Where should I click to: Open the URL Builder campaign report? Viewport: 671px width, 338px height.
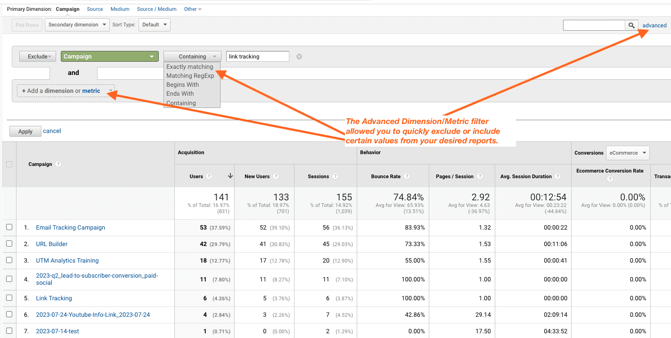click(x=52, y=244)
